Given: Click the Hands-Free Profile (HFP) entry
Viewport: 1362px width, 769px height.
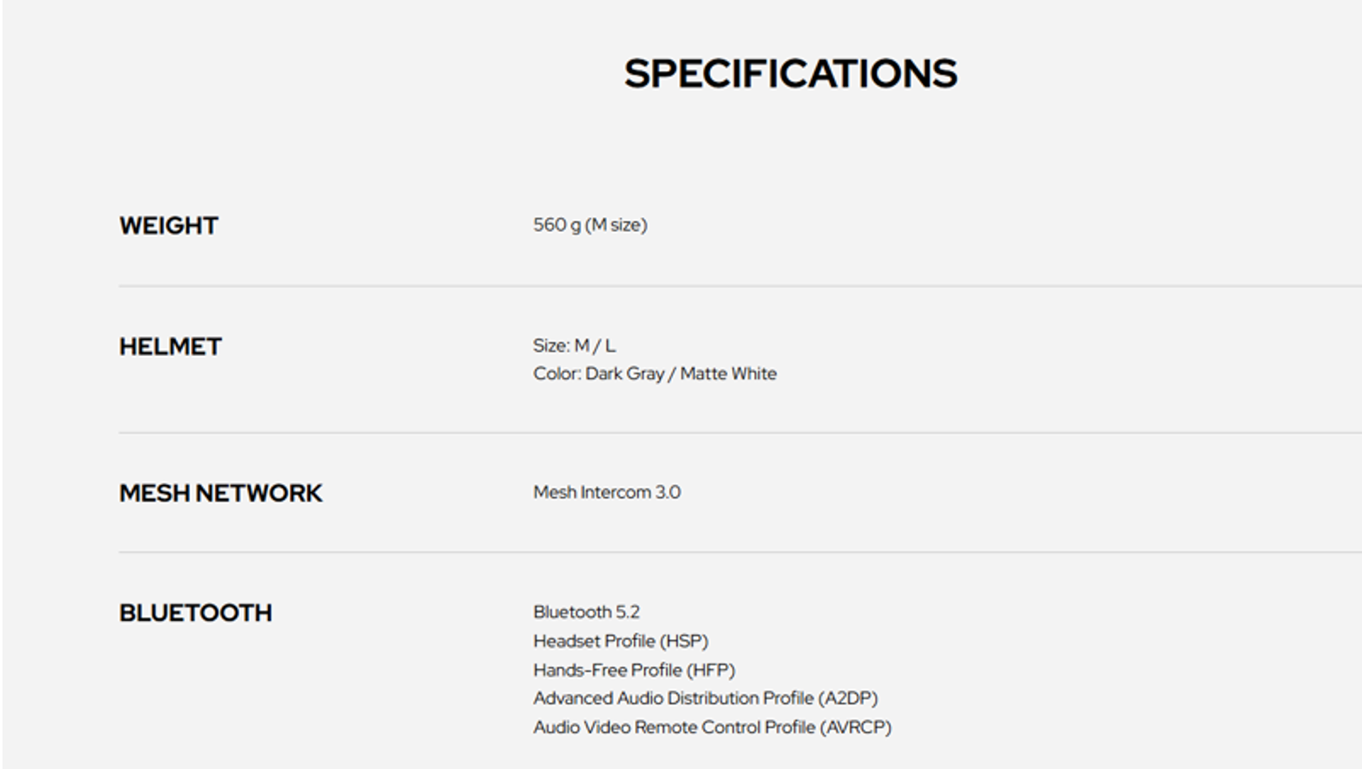Looking at the screenshot, I should point(634,670).
